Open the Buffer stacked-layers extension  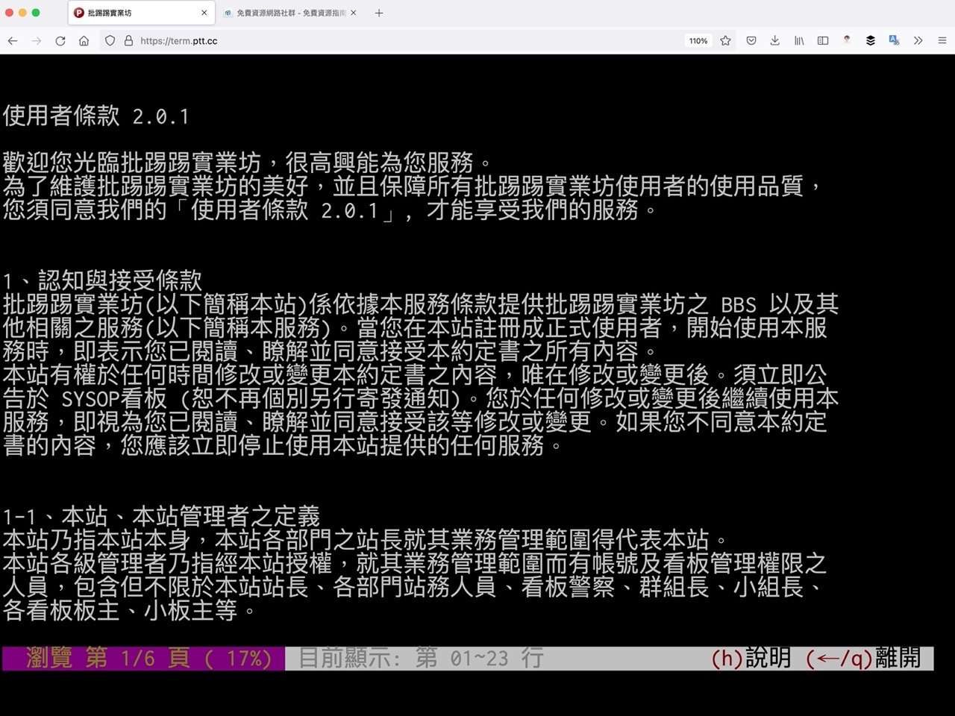tap(871, 41)
